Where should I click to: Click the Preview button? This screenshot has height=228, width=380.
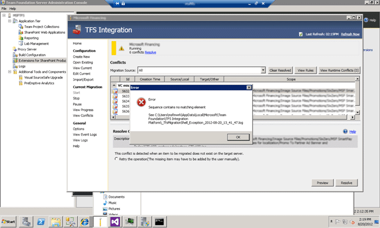322,183
